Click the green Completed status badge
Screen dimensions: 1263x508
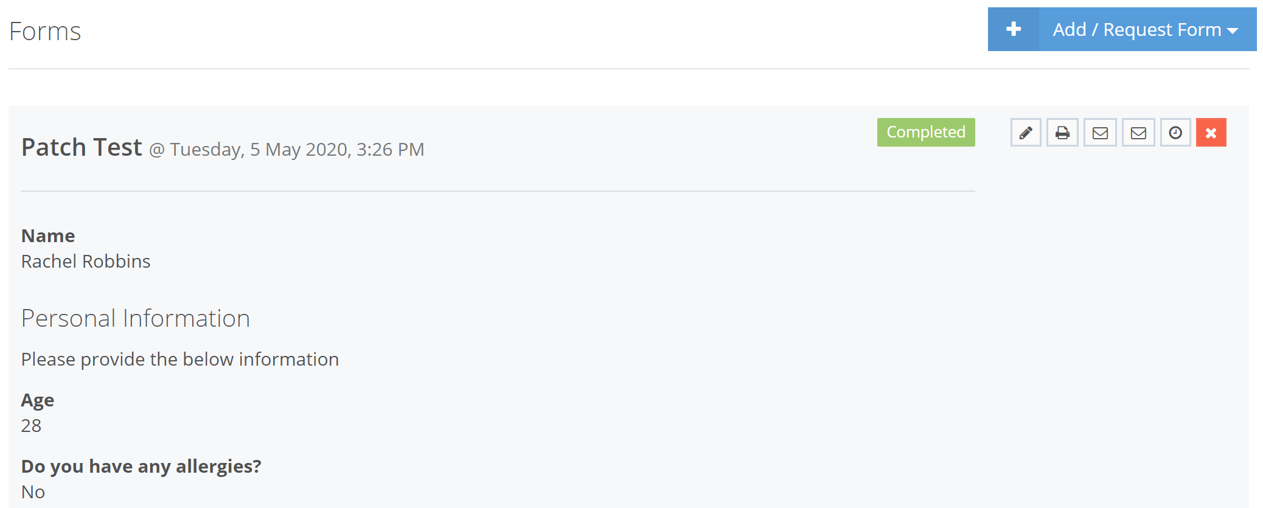(926, 131)
